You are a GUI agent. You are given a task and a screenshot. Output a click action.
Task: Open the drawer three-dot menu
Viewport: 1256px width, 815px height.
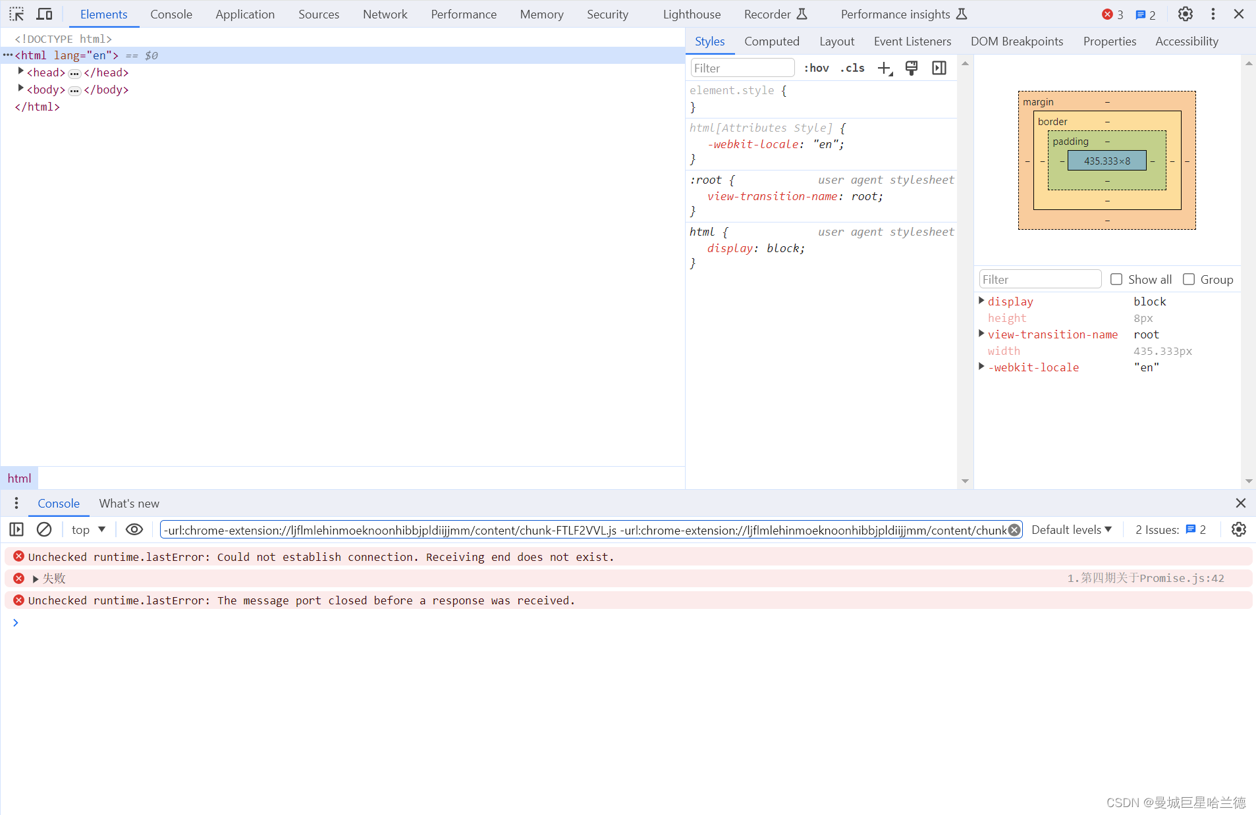point(16,504)
